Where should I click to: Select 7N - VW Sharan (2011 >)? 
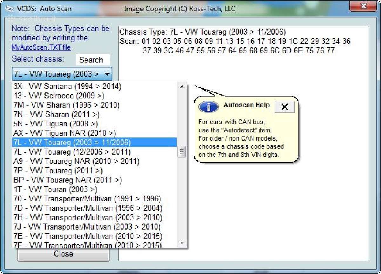[95, 114]
